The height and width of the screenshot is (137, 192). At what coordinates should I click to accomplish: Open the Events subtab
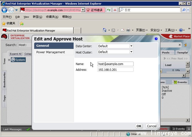[x=180, y=82]
